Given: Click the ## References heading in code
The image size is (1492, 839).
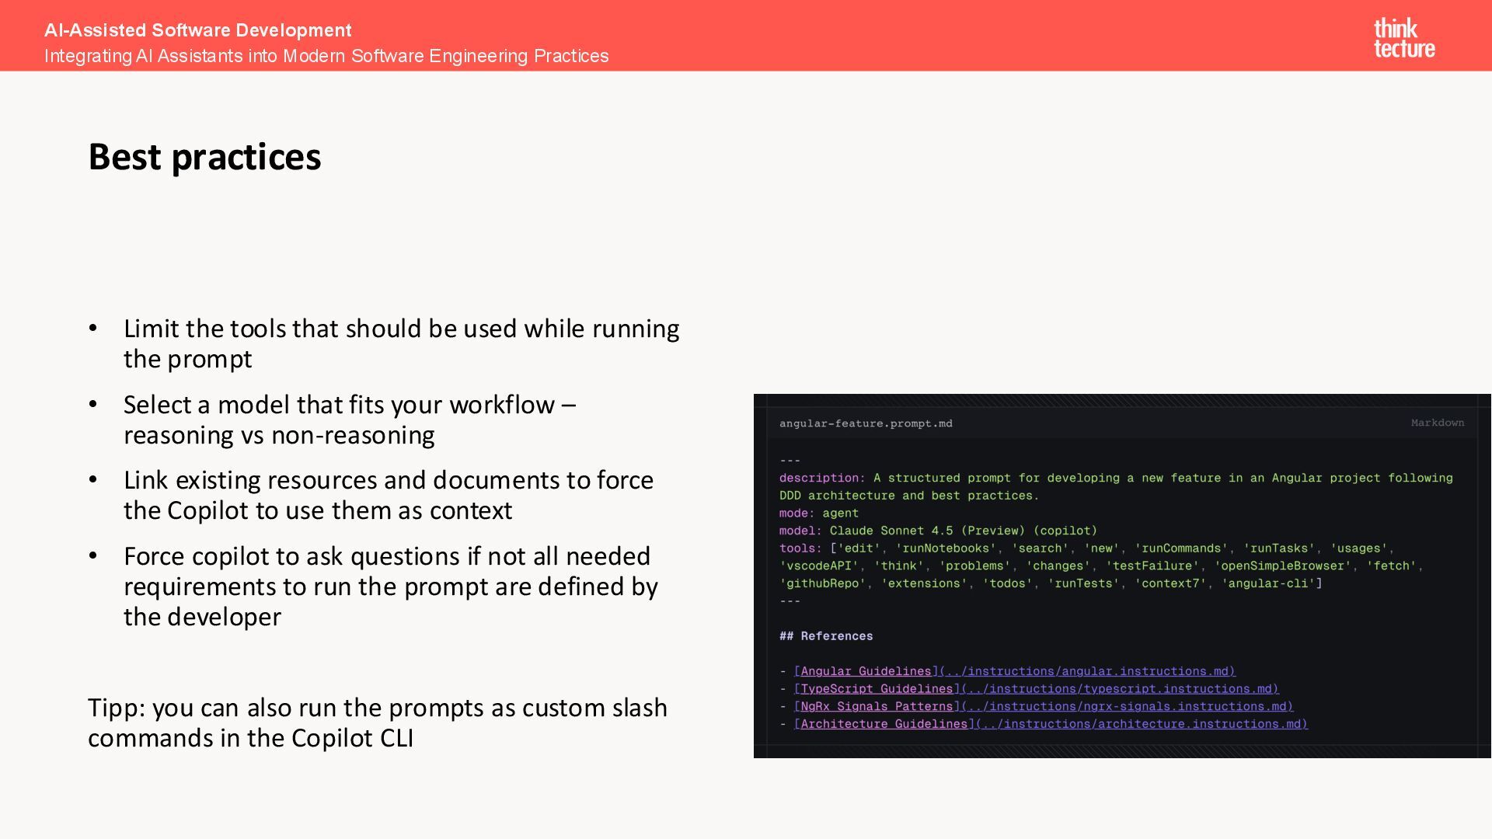Looking at the screenshot, I should tap(826, 636).
